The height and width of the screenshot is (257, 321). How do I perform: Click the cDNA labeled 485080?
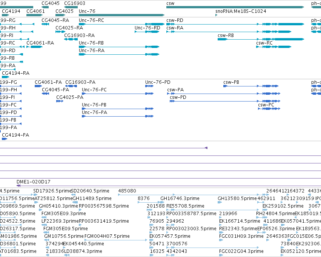(x=127, y=191)
